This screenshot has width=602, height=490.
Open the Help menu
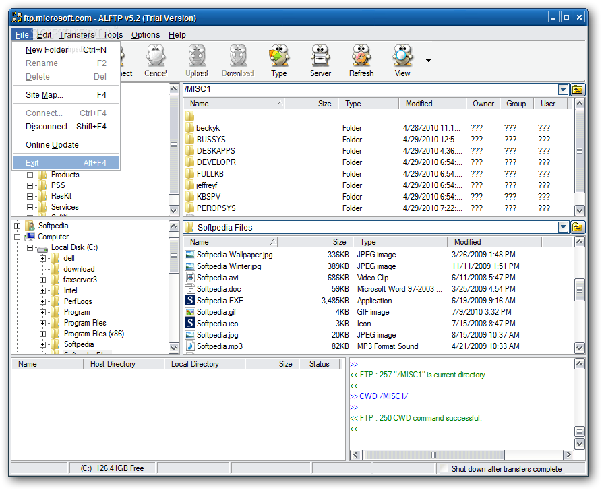coord(177,34)
